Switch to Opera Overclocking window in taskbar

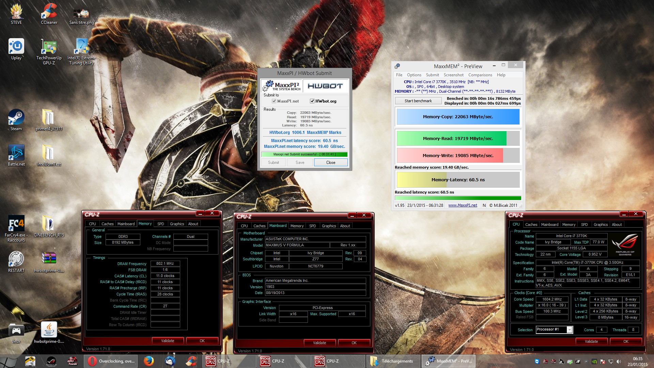(111, 361)
